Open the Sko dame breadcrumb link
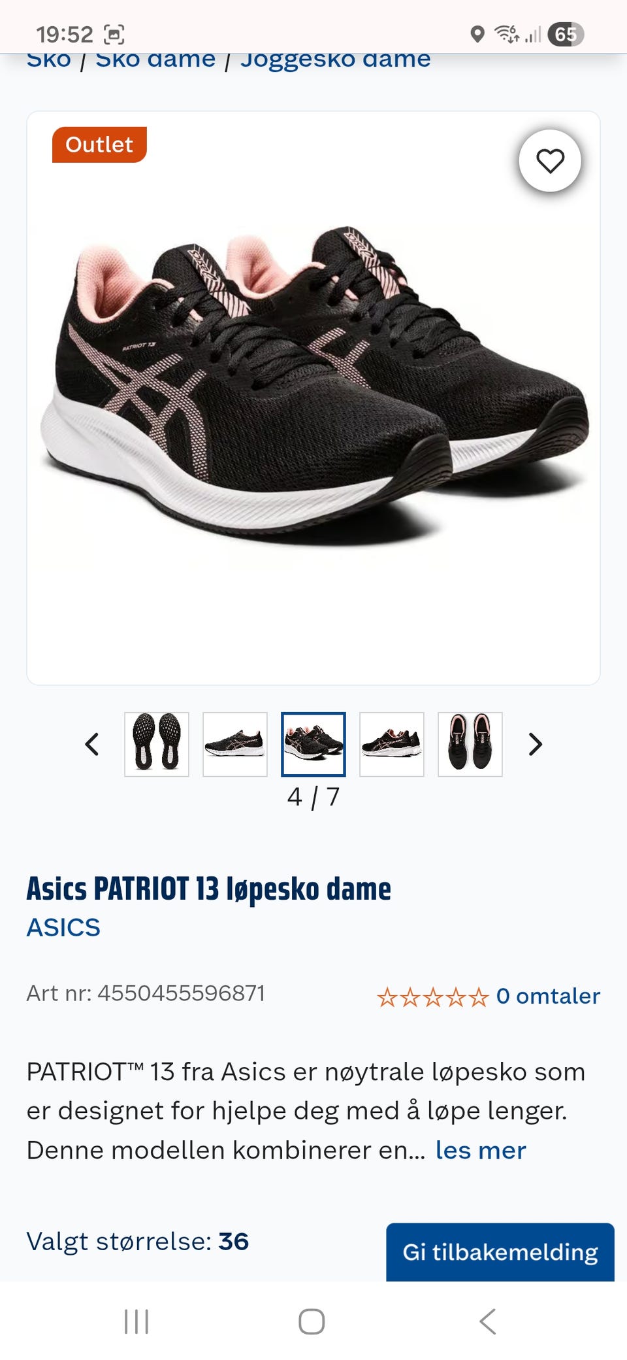This screenshot has height=1360, width=627. click(x=155, y=60)
